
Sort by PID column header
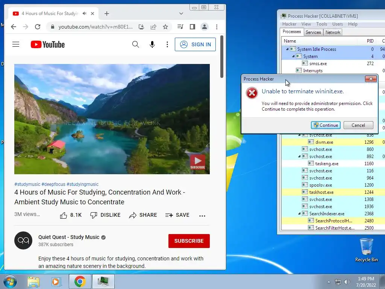tap(366, 41)
